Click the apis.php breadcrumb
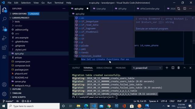 [78, 14]
